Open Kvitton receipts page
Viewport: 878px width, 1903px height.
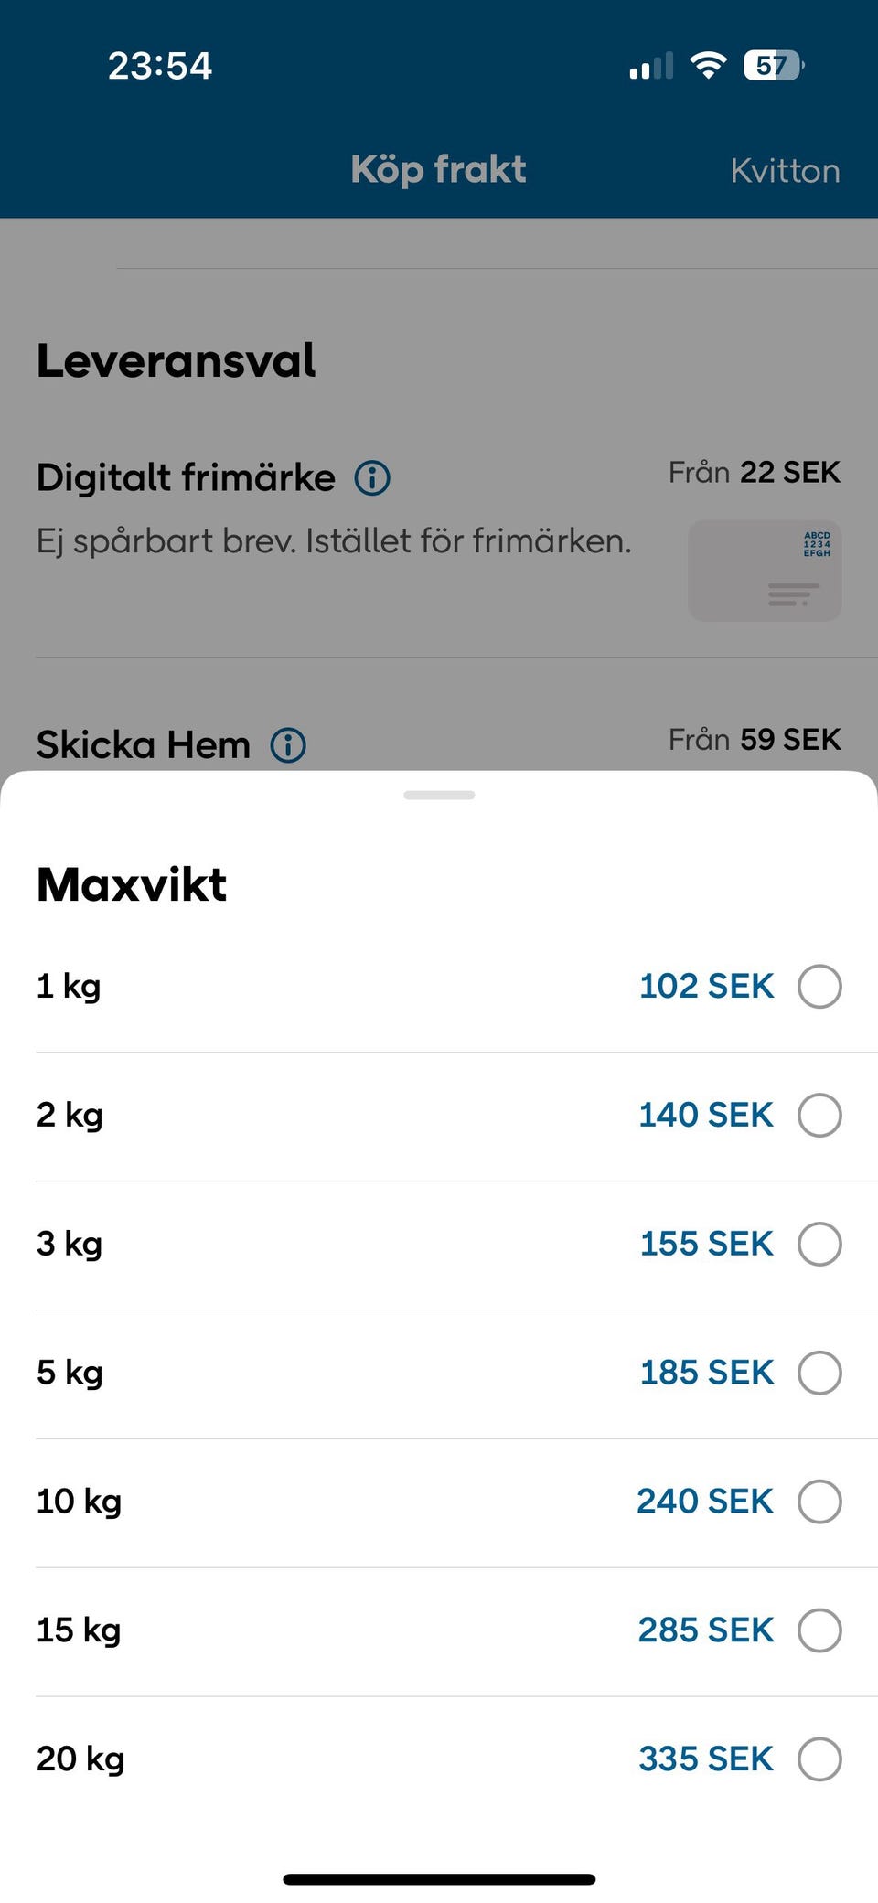pyautogui.click(x=785, y=171)
